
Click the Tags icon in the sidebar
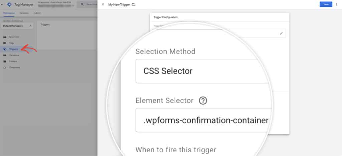[5, 43]
